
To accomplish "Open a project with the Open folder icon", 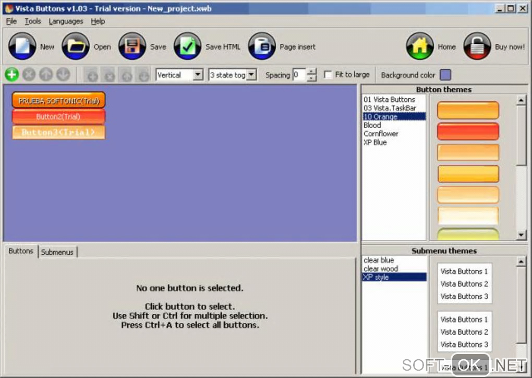I will click(76, 46).
